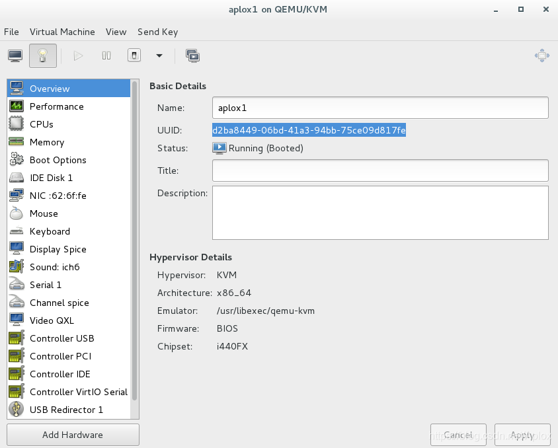Viewport: 558px width, 448px height.
Task: Open the View menu
Action: click(116, 32)
